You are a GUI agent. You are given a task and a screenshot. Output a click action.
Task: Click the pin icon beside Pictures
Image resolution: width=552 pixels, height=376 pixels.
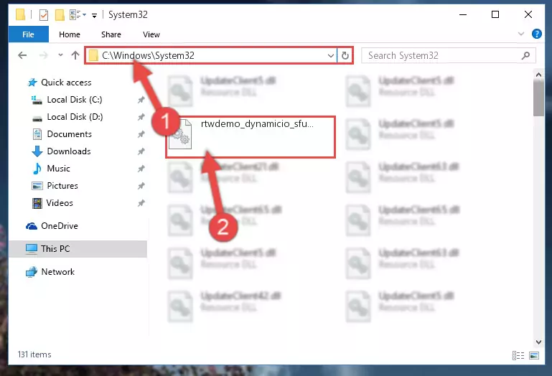[141, 186]
